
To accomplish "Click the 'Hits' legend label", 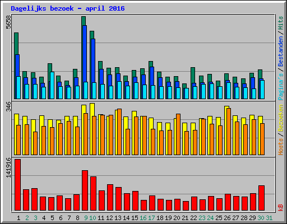I will [280, 23].
